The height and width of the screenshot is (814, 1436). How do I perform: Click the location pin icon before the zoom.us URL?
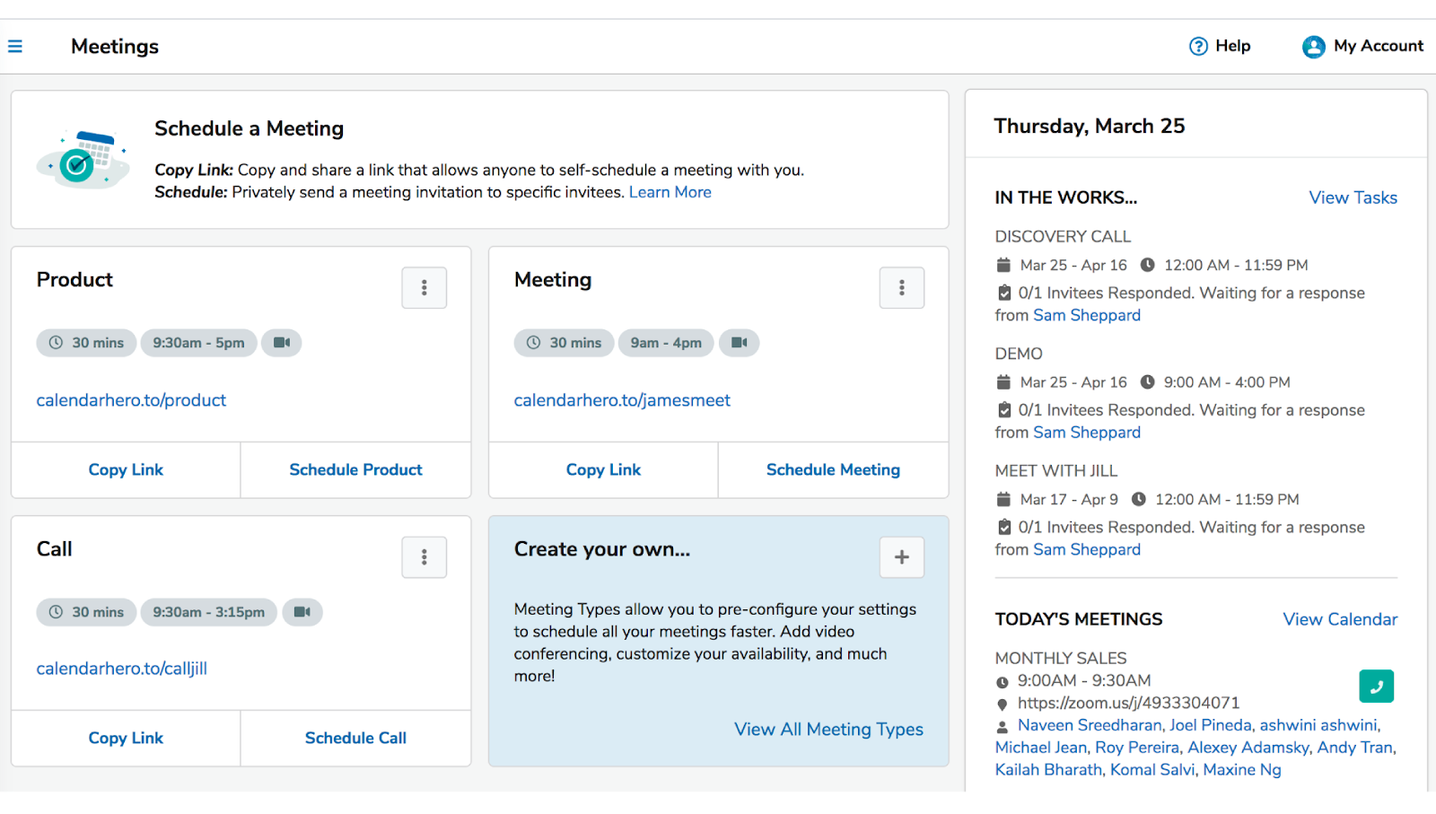[1003, 703]
